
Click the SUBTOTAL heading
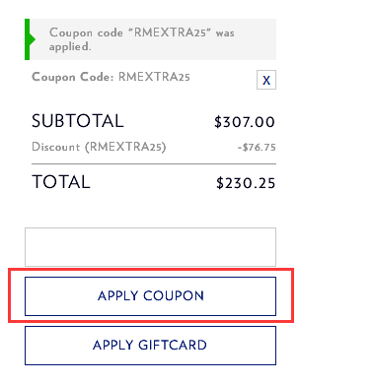click(78, 121)
